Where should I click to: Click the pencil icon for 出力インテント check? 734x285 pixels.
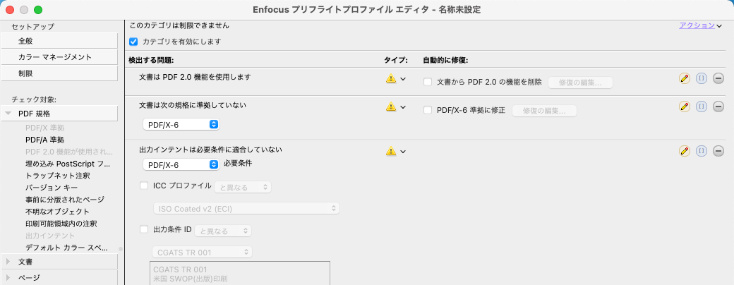tap(684, 150)
